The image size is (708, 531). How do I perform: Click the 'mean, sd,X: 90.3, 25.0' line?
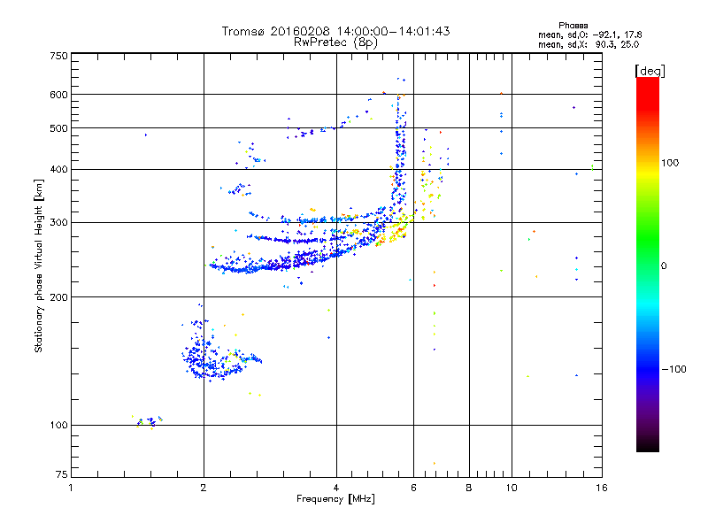coord(589,44)
